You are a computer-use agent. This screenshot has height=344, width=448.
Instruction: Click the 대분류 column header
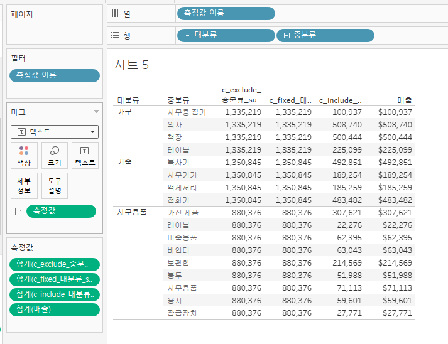point(128,100)
